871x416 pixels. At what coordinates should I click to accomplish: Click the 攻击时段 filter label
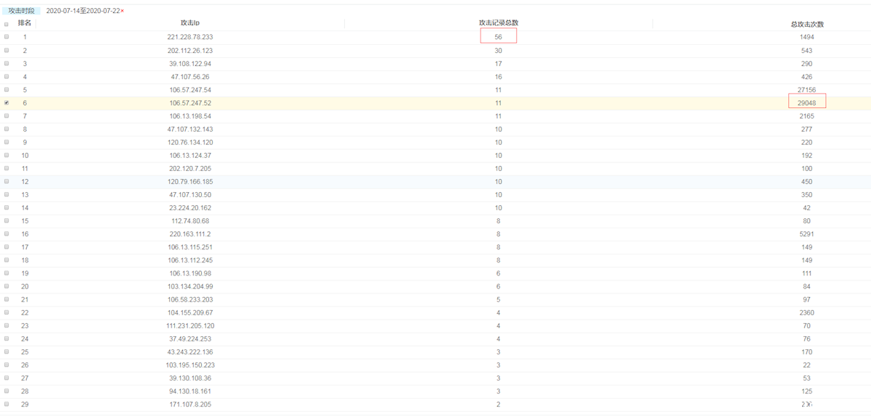(21, 11)
